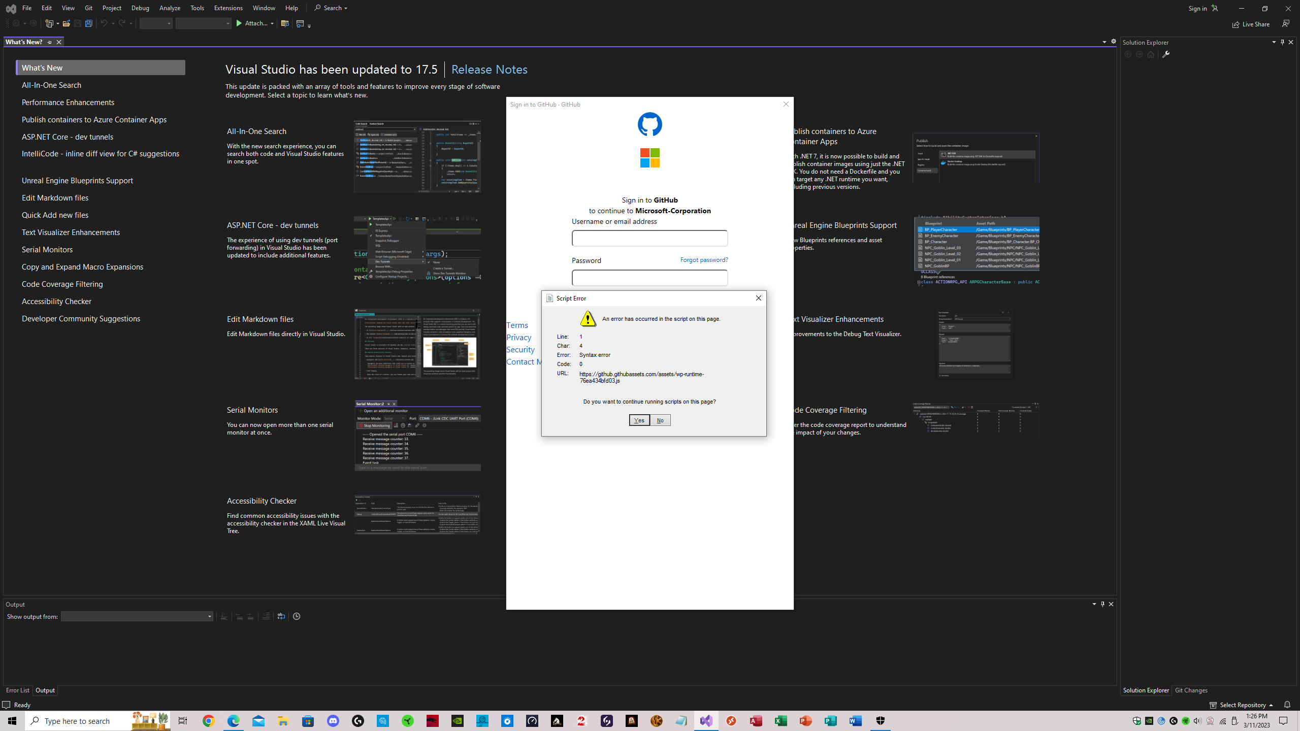Click the New Project toolbar icon

(49, 23)
